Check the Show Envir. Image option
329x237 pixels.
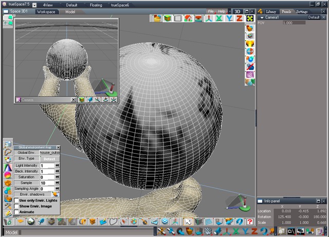click(x=16, y=206)
